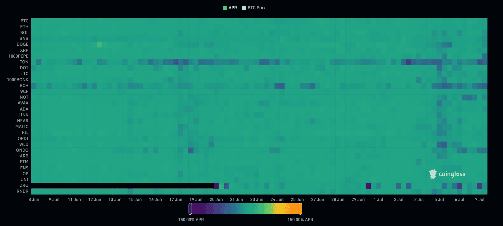
Task: Click the left handle of the APR range slider
Action: tap(190, 209)
